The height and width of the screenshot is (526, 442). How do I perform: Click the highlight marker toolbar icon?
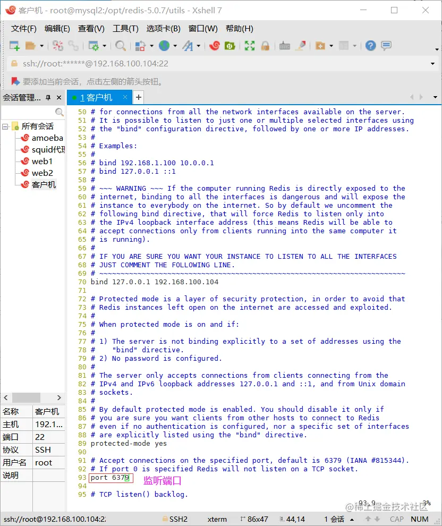(301, 46)
